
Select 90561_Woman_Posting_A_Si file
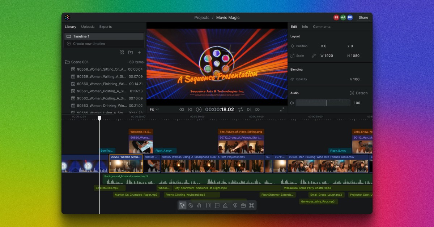pos(107,91)
